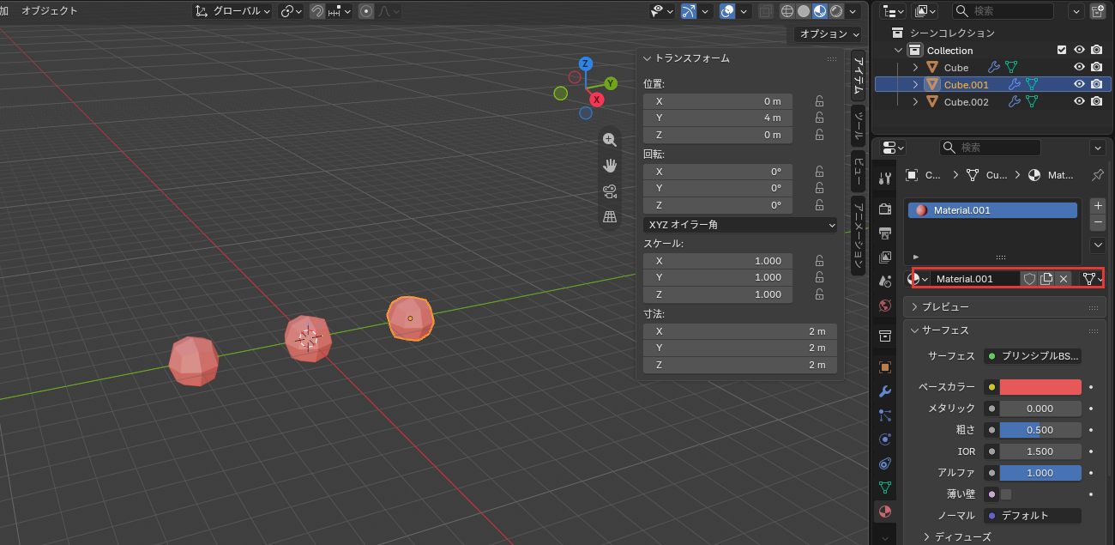Click the ベースカラー red color swatch
The height and width of the screenshot is (545, 1115).
point(1040,387)
